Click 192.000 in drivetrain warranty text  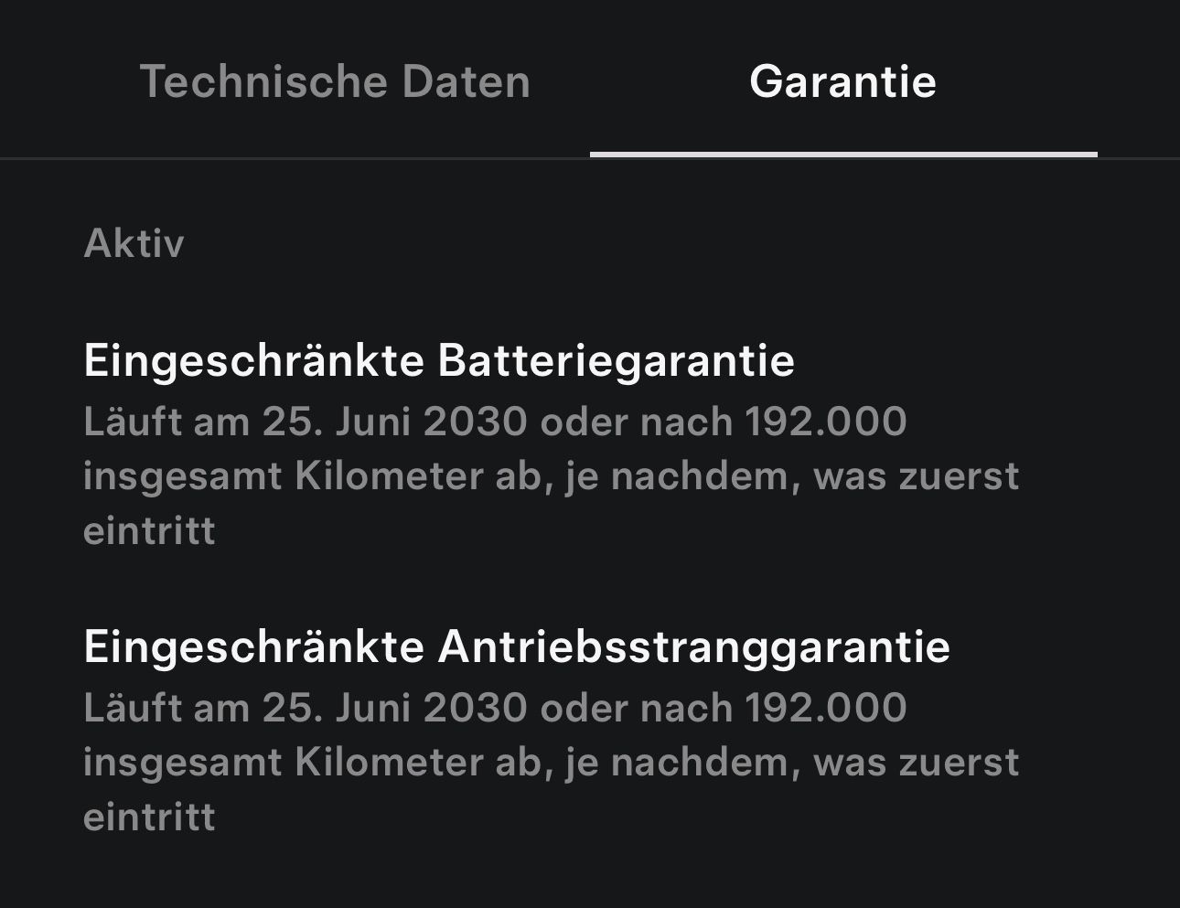pos(826,709)
